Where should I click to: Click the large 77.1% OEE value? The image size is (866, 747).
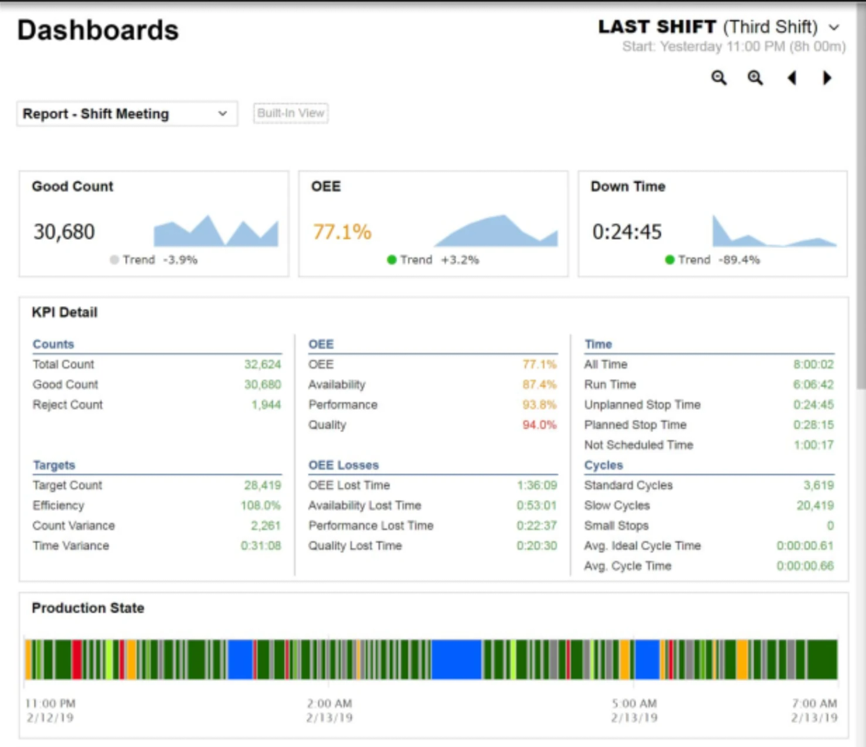pyautogui.click(x=342, y=232)
